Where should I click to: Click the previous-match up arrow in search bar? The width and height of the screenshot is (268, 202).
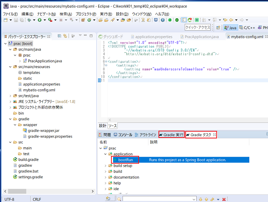[206, 199]
